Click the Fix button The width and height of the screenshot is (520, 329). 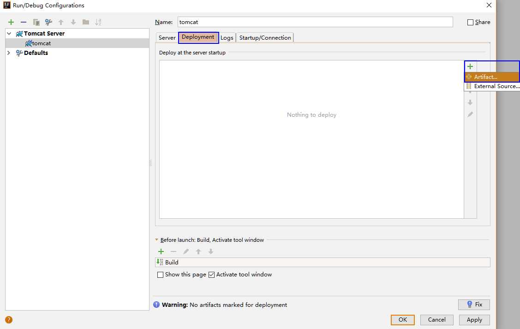click(x=474, y=305)
